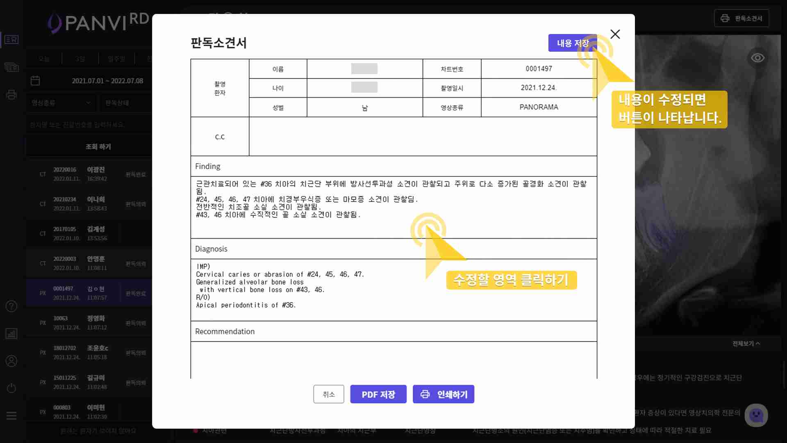This screenshot has height=443, width=787.
Task: Click into the Finding text area
Action: tap(393, 208)
